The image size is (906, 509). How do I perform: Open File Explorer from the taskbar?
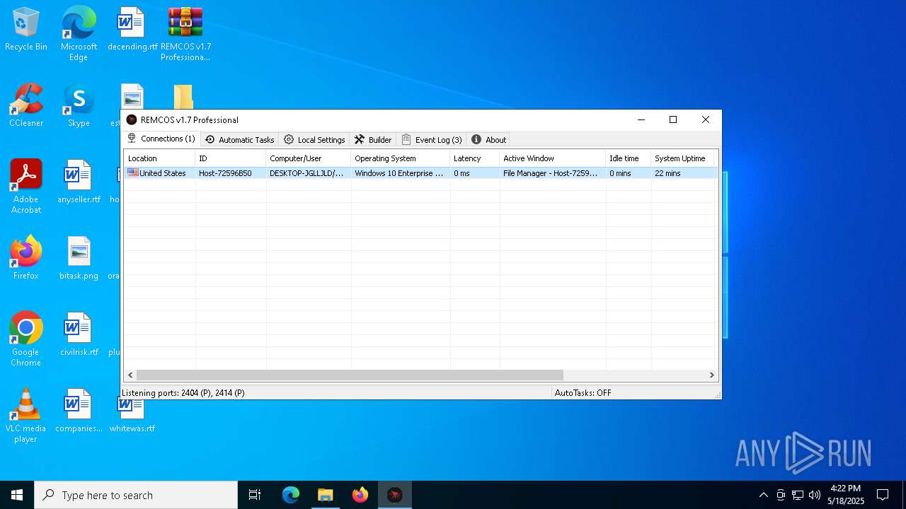tap(326, 495)
